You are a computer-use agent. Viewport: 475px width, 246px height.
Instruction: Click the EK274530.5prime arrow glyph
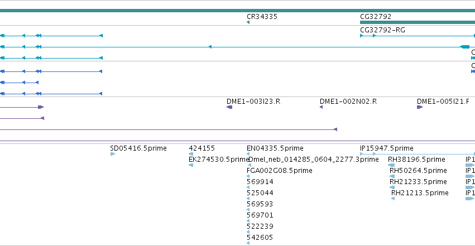pyautogui.click(x=191, y=165)
